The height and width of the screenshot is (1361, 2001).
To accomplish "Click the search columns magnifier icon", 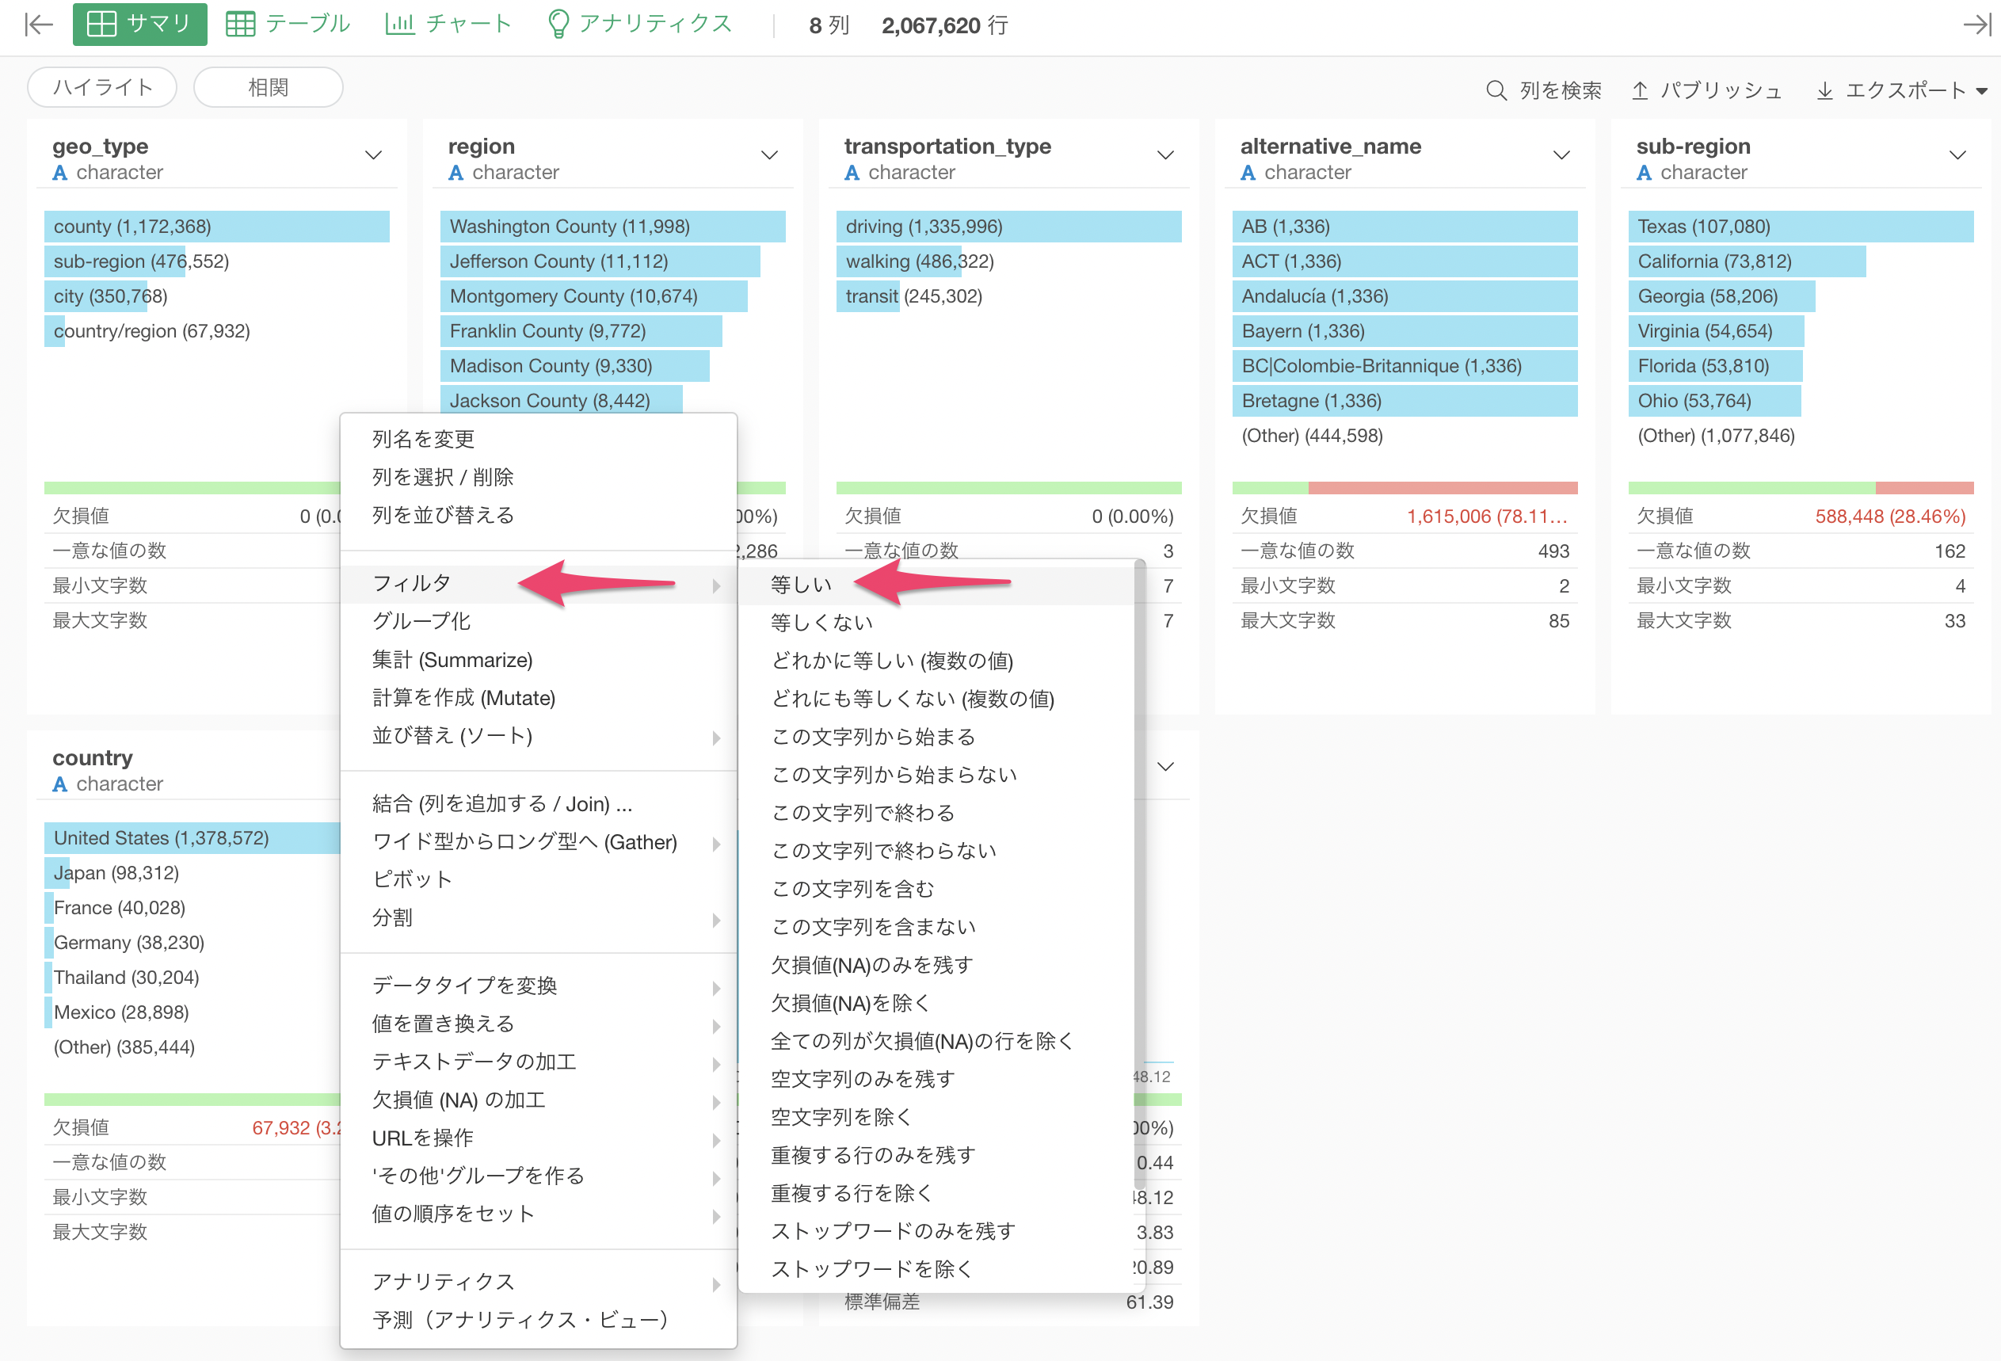I will tap(1496, 90).
